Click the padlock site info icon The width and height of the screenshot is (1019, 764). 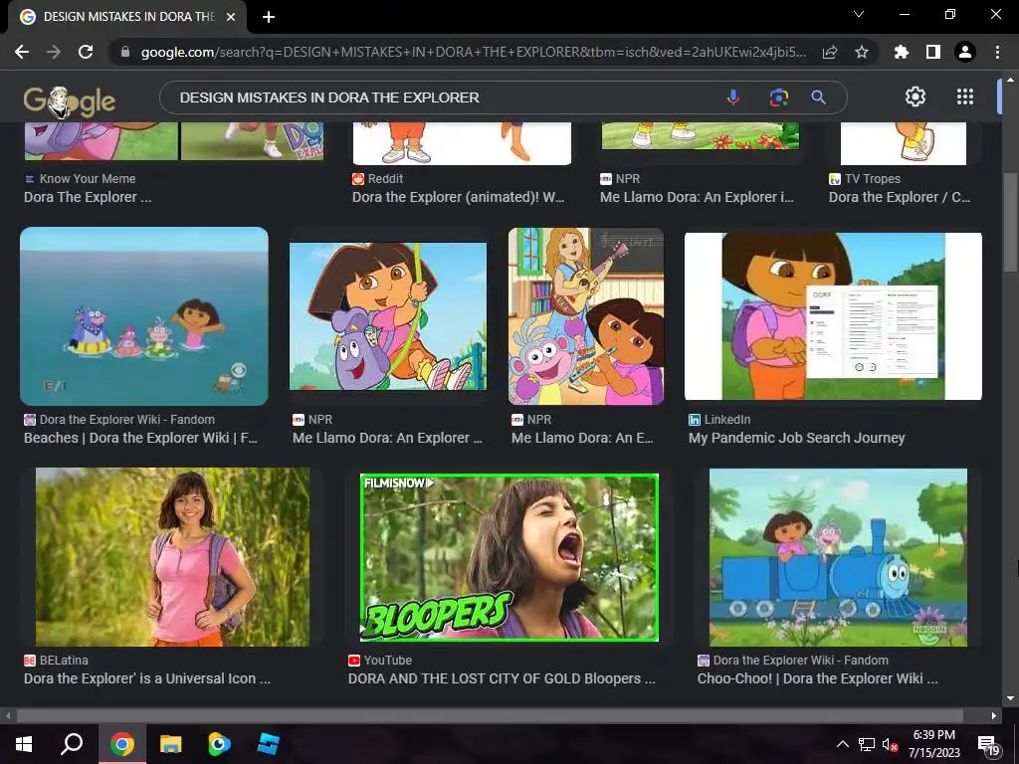[124, 52]
